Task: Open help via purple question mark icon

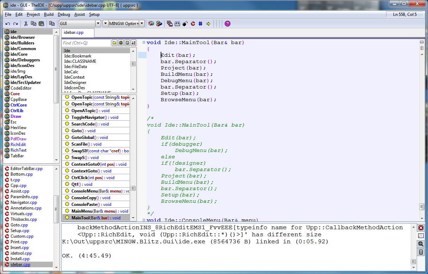Action: (x=227, y=24)
